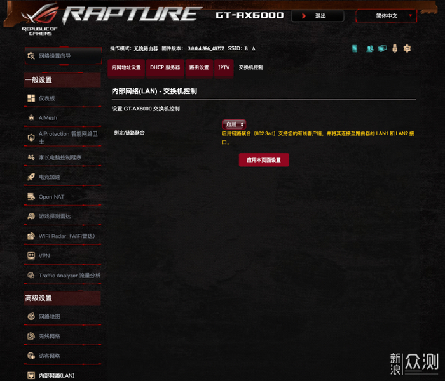Image resolution: width=445 pixels, height=381 pixels.
Task: Switch to the DHCP 服务器 tab
Action: [x=165, y=67]
